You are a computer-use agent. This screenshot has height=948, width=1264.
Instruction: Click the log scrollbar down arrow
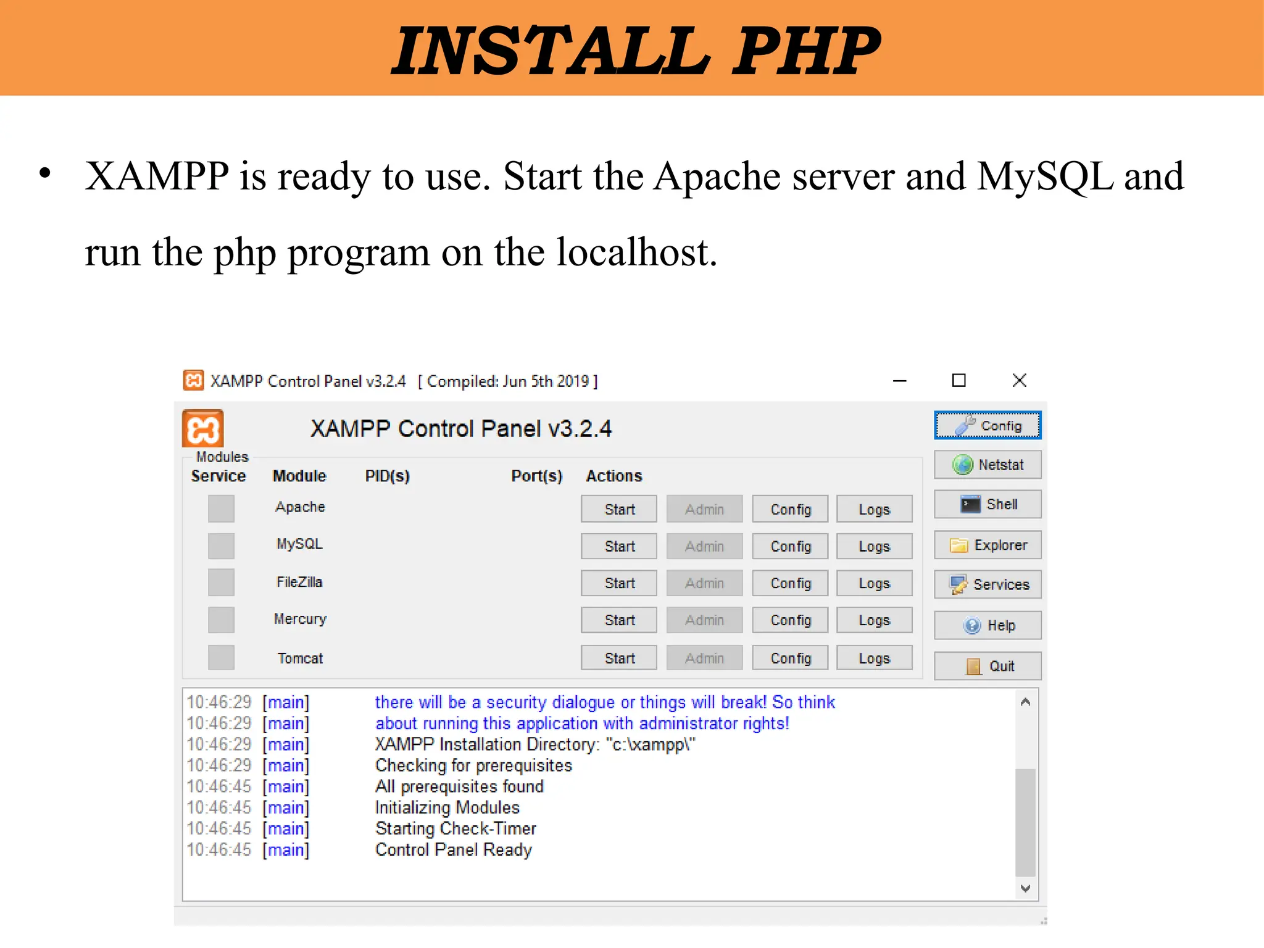1025,888
